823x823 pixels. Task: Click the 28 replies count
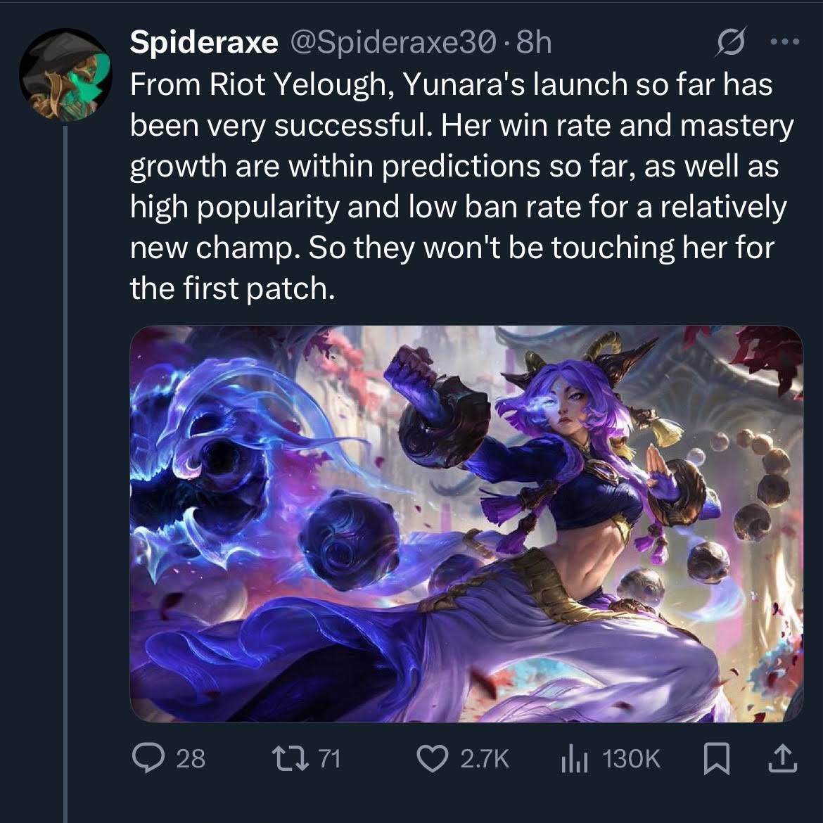pyautogui.click(x=191, y=758)
